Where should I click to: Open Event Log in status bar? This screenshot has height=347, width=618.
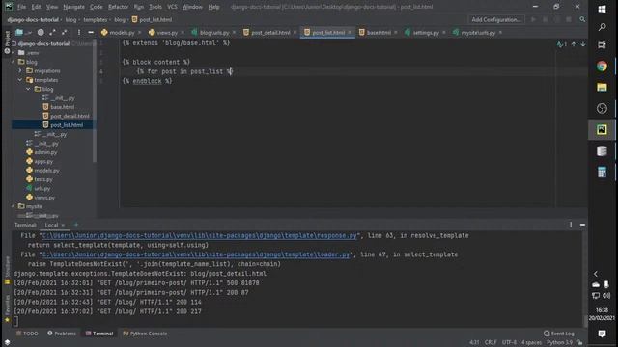click(558, 334)
